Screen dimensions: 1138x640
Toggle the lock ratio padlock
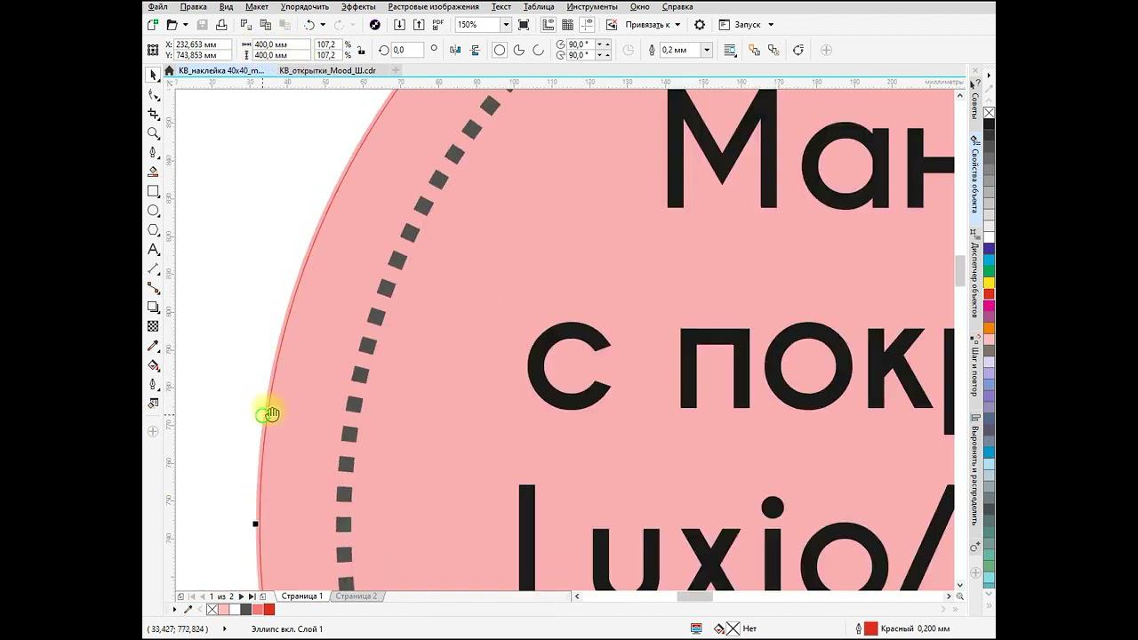click(361, 50)
